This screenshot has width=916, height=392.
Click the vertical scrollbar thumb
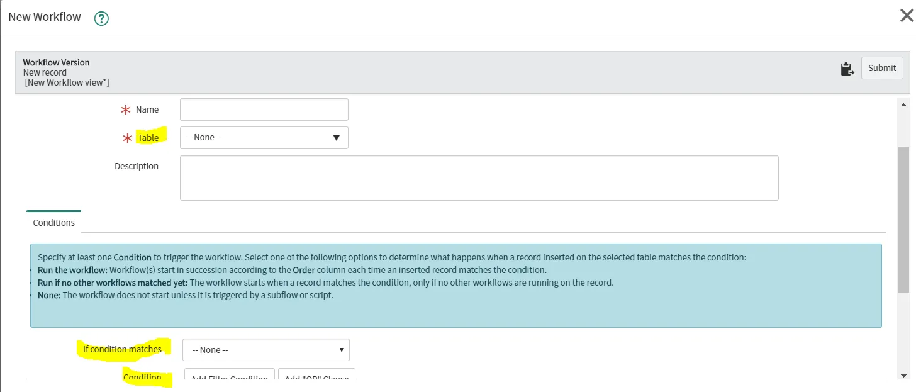coord(904,220)
